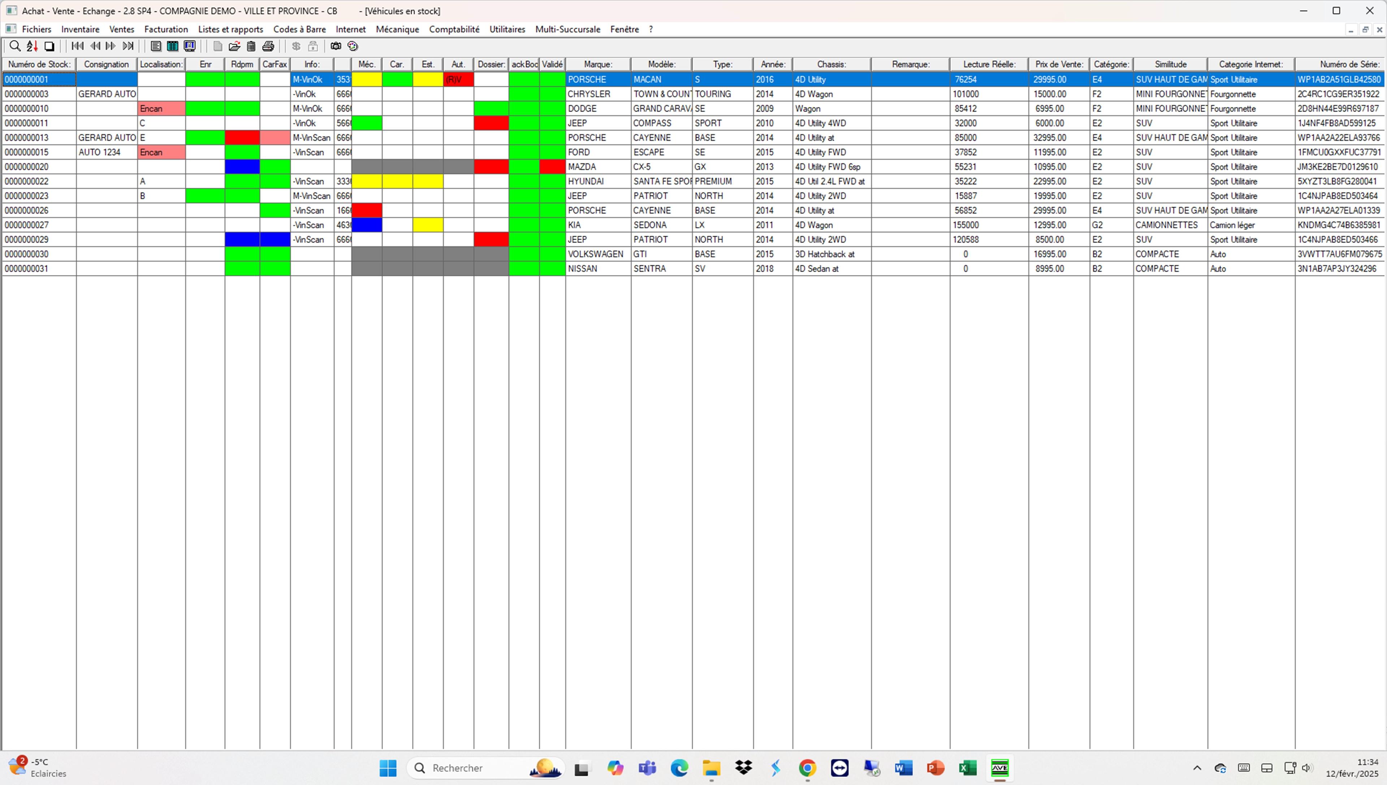Open the Listes et rapports menu
Image resolution: width=1387 pixels, height=785 pixels.
point(230,29)
